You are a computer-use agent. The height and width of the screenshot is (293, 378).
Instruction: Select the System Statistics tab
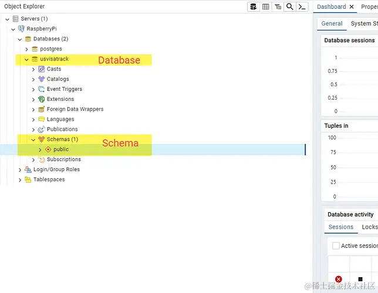click(365, 23)
